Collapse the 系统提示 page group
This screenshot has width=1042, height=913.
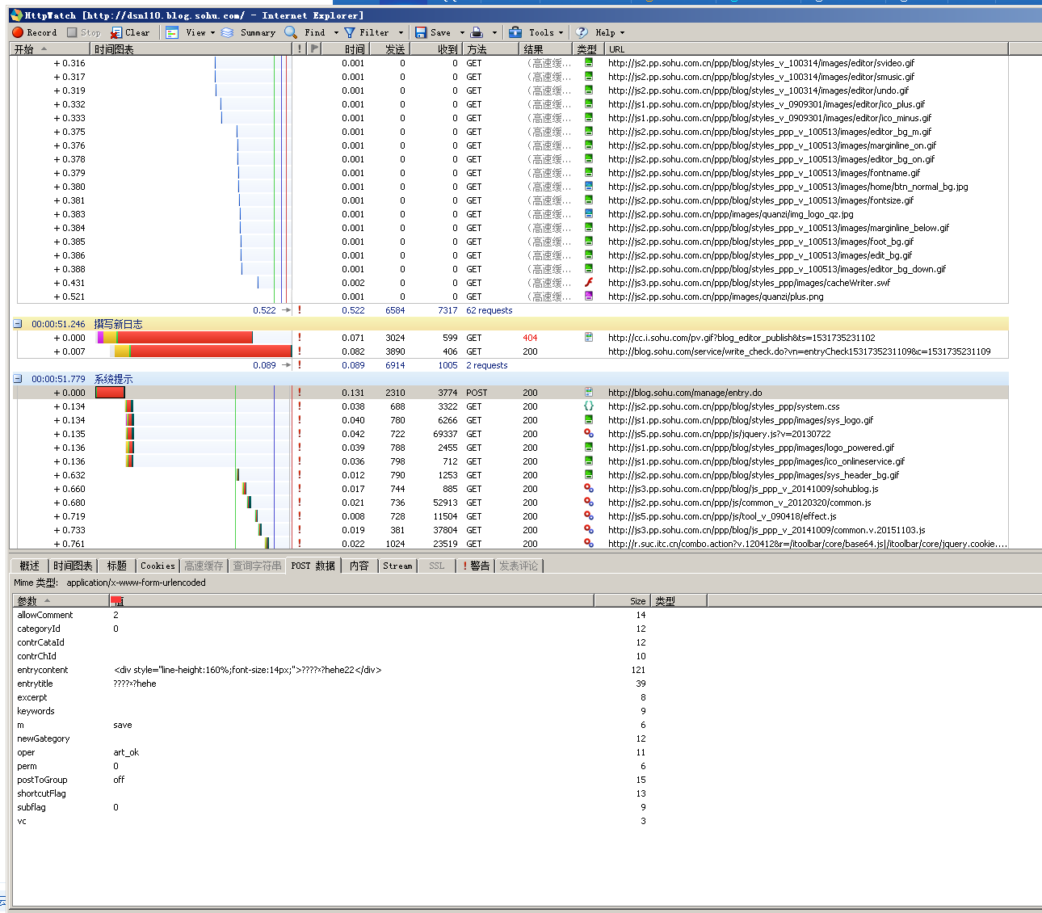[x=17, y=379]
